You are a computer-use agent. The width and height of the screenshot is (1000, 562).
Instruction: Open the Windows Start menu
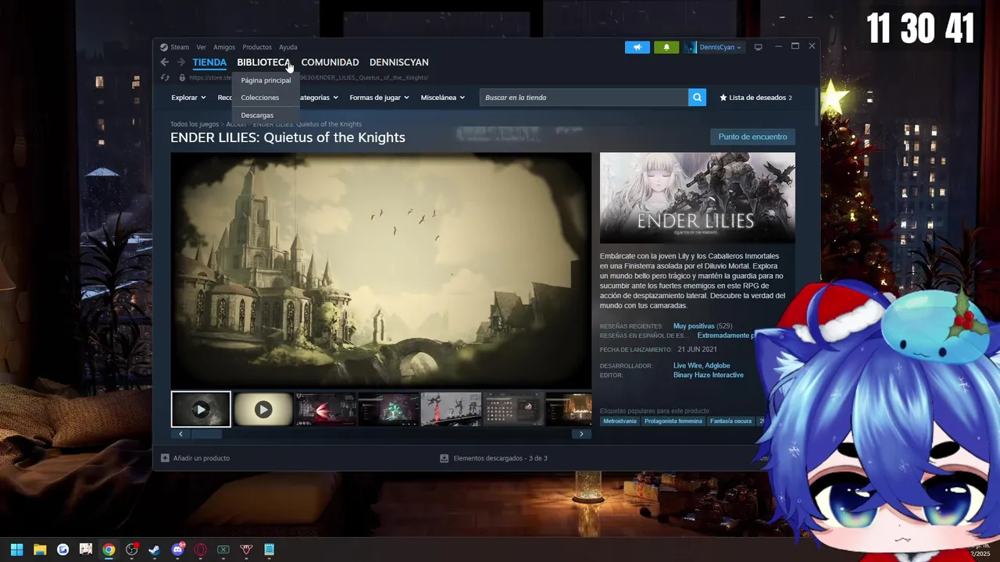(x=16, y=550)
